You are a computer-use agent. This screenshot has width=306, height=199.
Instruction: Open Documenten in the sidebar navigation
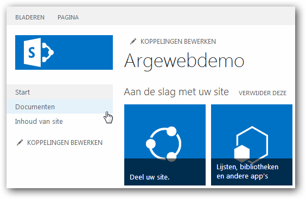[60, 107]
